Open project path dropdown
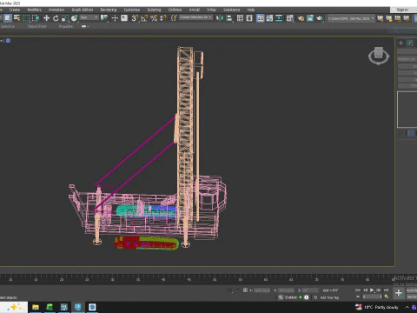 tap(351, 18)
